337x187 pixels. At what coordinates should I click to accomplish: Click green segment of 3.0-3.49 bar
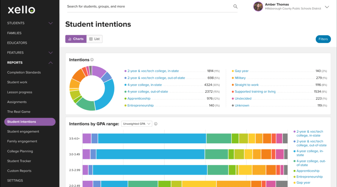[x=217, y=154]
